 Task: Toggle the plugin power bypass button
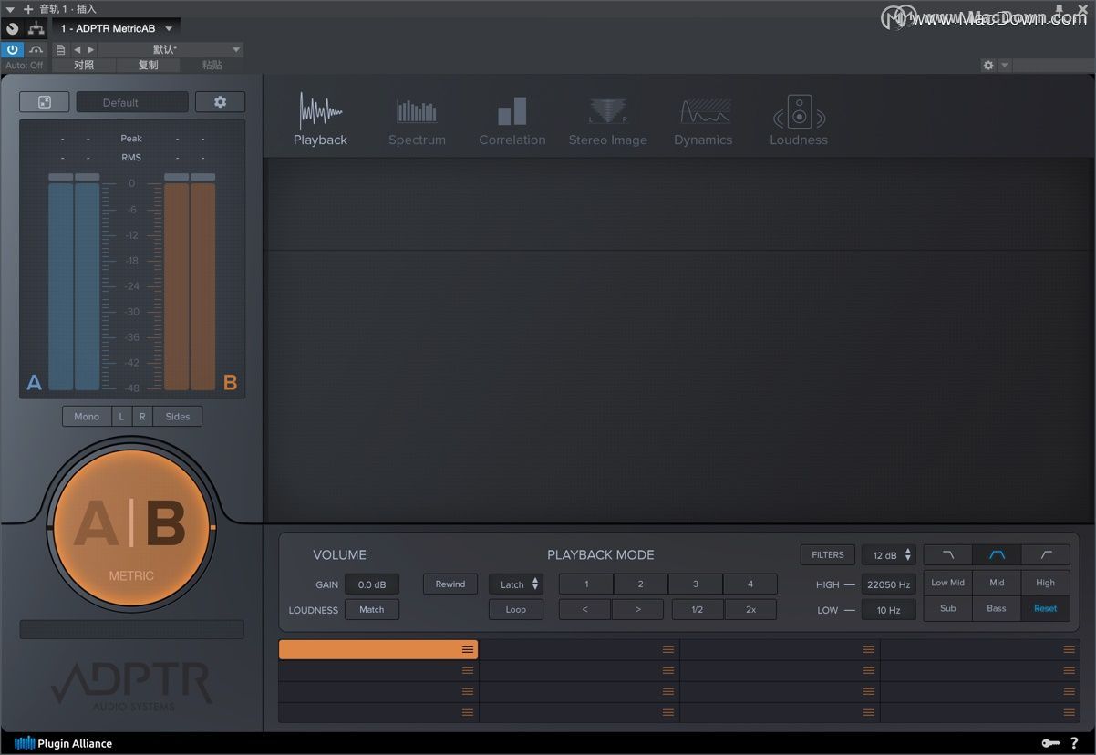pyautogui.click(x=13, y=49)
